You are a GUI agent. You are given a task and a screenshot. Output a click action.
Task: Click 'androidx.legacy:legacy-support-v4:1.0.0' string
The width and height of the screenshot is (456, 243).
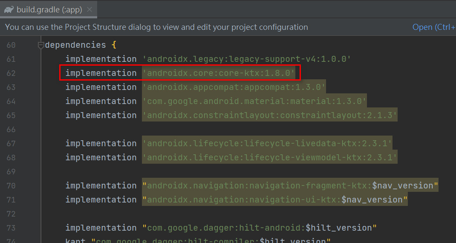(247, 59)
